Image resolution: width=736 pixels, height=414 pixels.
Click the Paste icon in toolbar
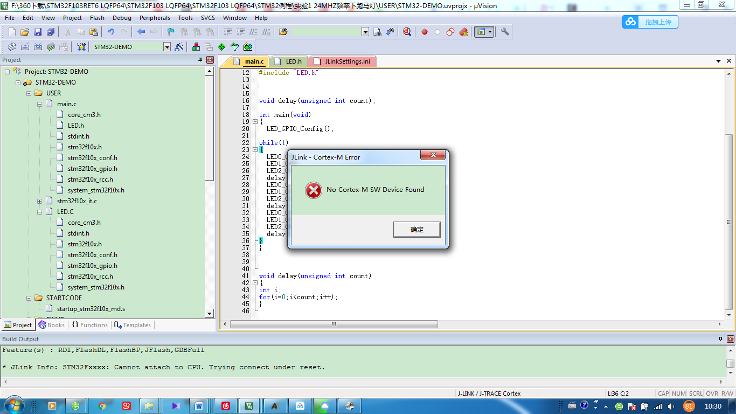(94, 32)
